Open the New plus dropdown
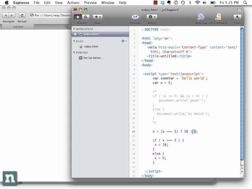This screenshot has width=252, height=189. click(97, 17)
